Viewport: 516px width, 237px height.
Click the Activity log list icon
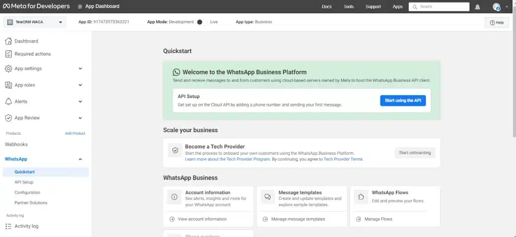[x=8, y=226]
